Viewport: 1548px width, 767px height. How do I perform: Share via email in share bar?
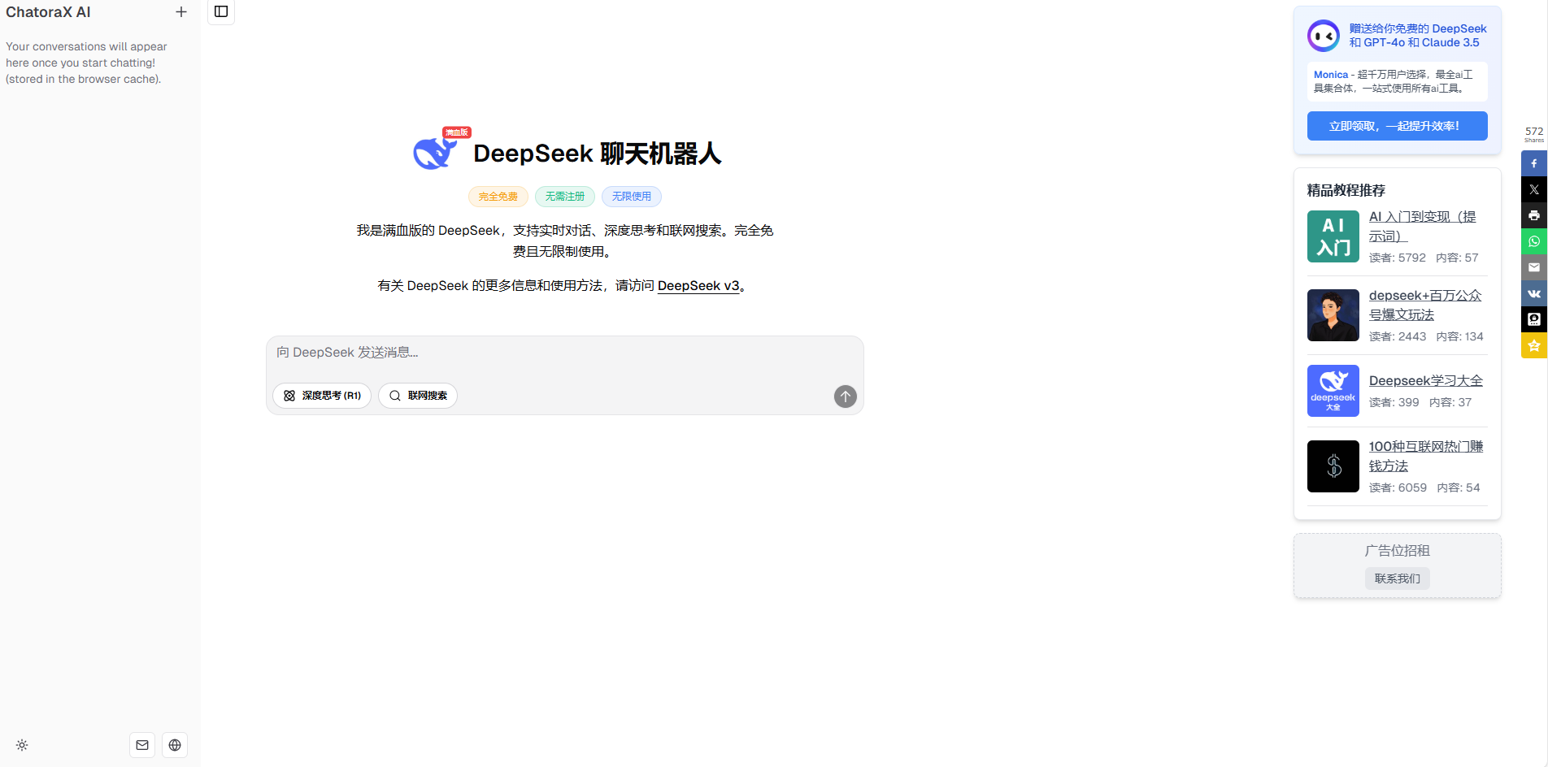coord(1533,267)
